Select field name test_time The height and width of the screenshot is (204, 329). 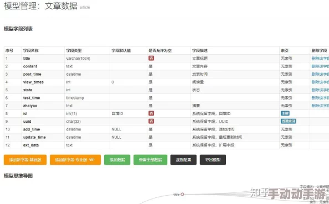click(x=32, y=98)
